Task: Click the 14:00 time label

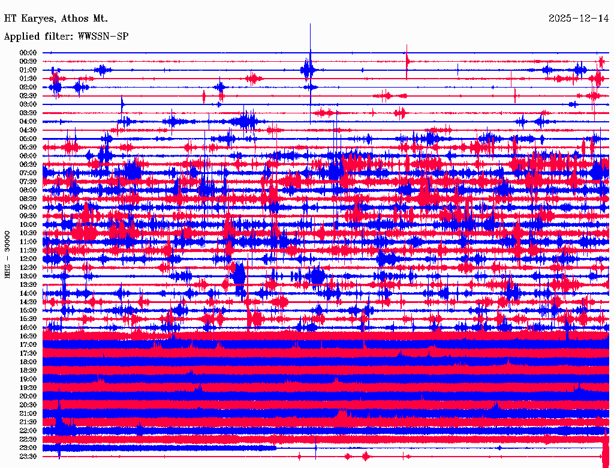Action: tap(28, 293)
